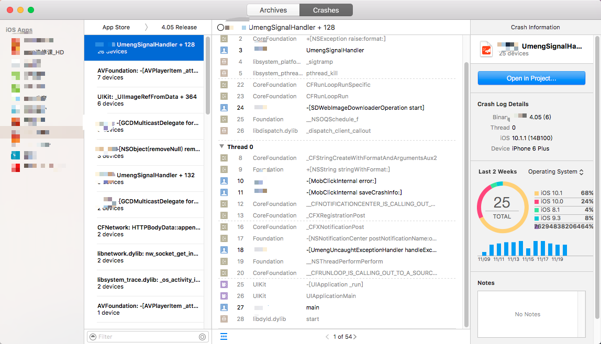Select AVFoundation AVPlayerItem 7 devices crash
This screenshot has height=344, width=601.
[x=144, y=74]
